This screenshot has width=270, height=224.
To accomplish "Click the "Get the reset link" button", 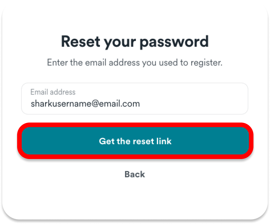I will (135, 141).
